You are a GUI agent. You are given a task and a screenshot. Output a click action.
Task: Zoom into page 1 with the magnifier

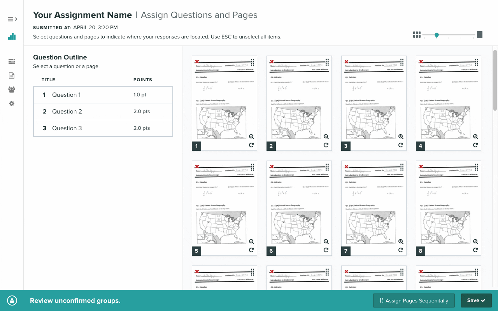pyautogui.click(x=251, y=136)
